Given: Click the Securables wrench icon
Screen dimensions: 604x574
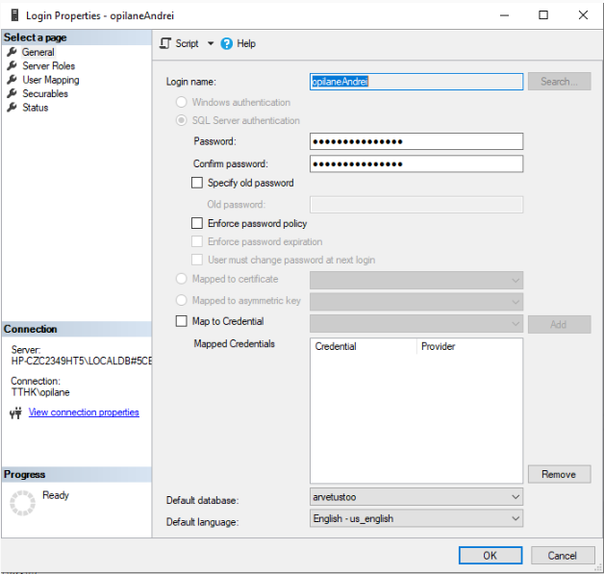Looking at the screenshot, I should coord(13,94).
